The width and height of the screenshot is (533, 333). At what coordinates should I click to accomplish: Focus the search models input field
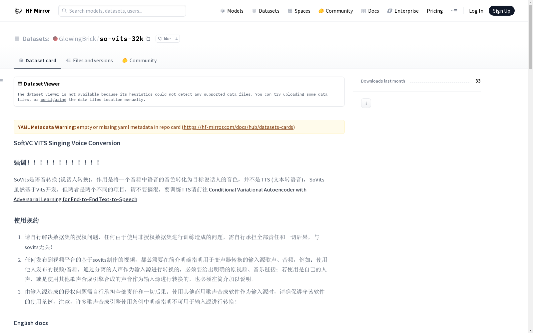click(x=122, y=11)
